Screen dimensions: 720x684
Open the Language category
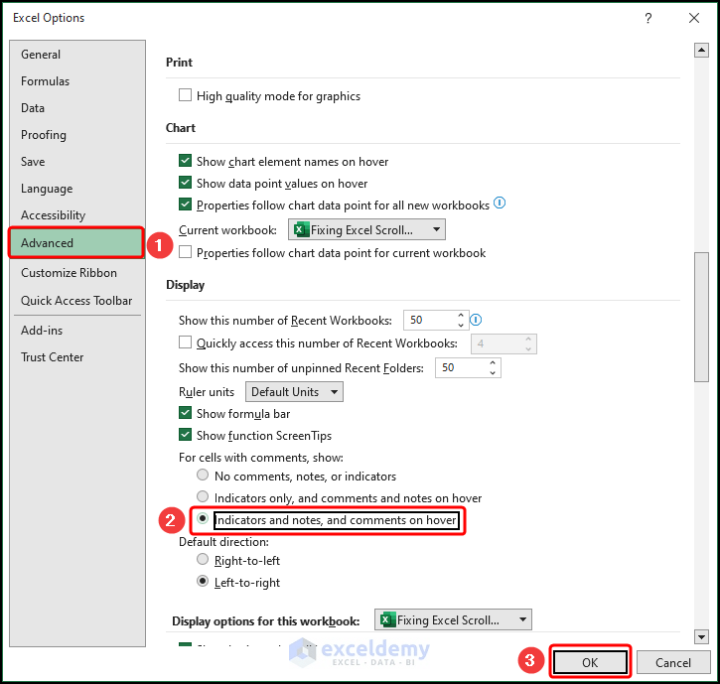[77, 189]
